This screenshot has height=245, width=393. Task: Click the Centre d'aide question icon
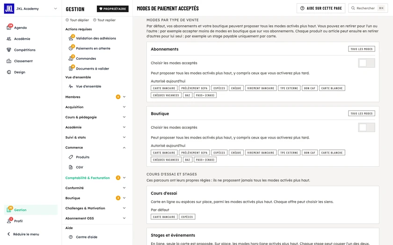(x=71, y=237)
